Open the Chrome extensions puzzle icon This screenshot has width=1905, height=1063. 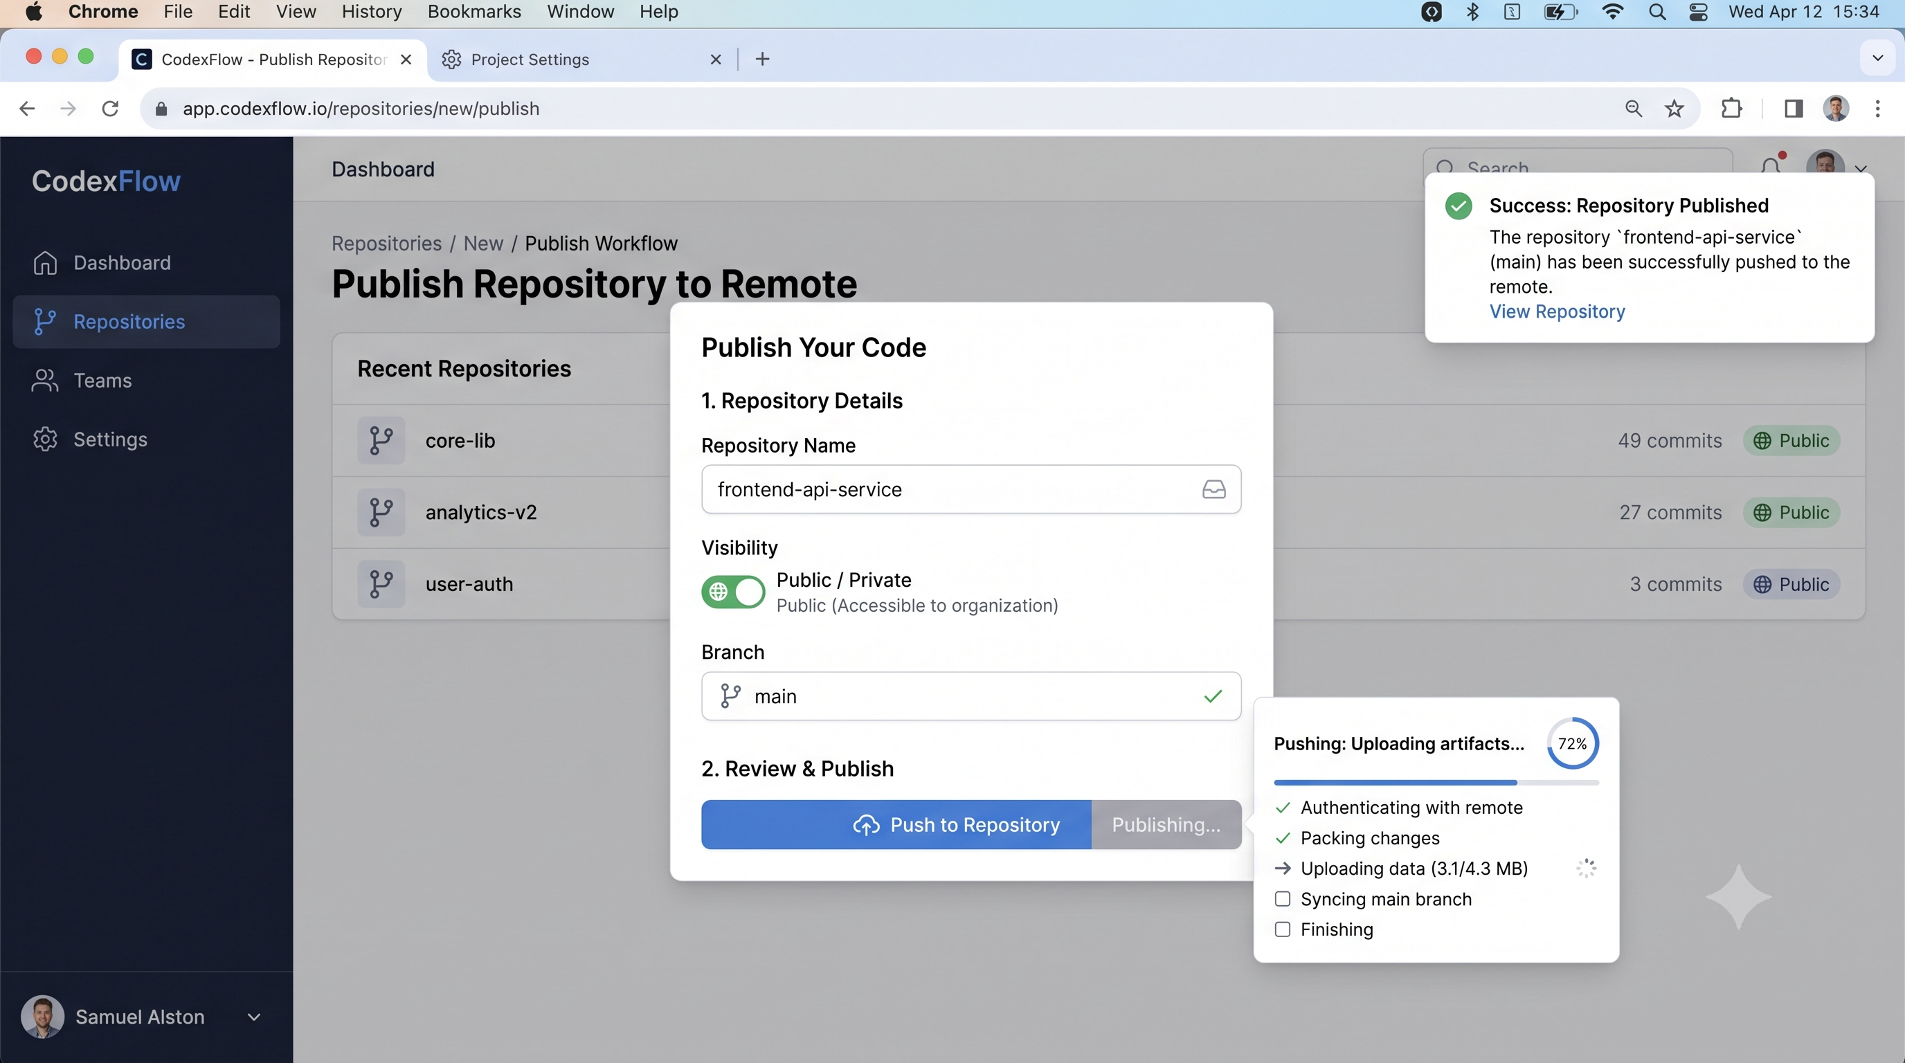(1731, 109)
